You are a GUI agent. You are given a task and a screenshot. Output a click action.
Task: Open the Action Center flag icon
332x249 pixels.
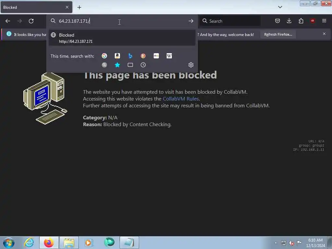(x=299, y=243)
